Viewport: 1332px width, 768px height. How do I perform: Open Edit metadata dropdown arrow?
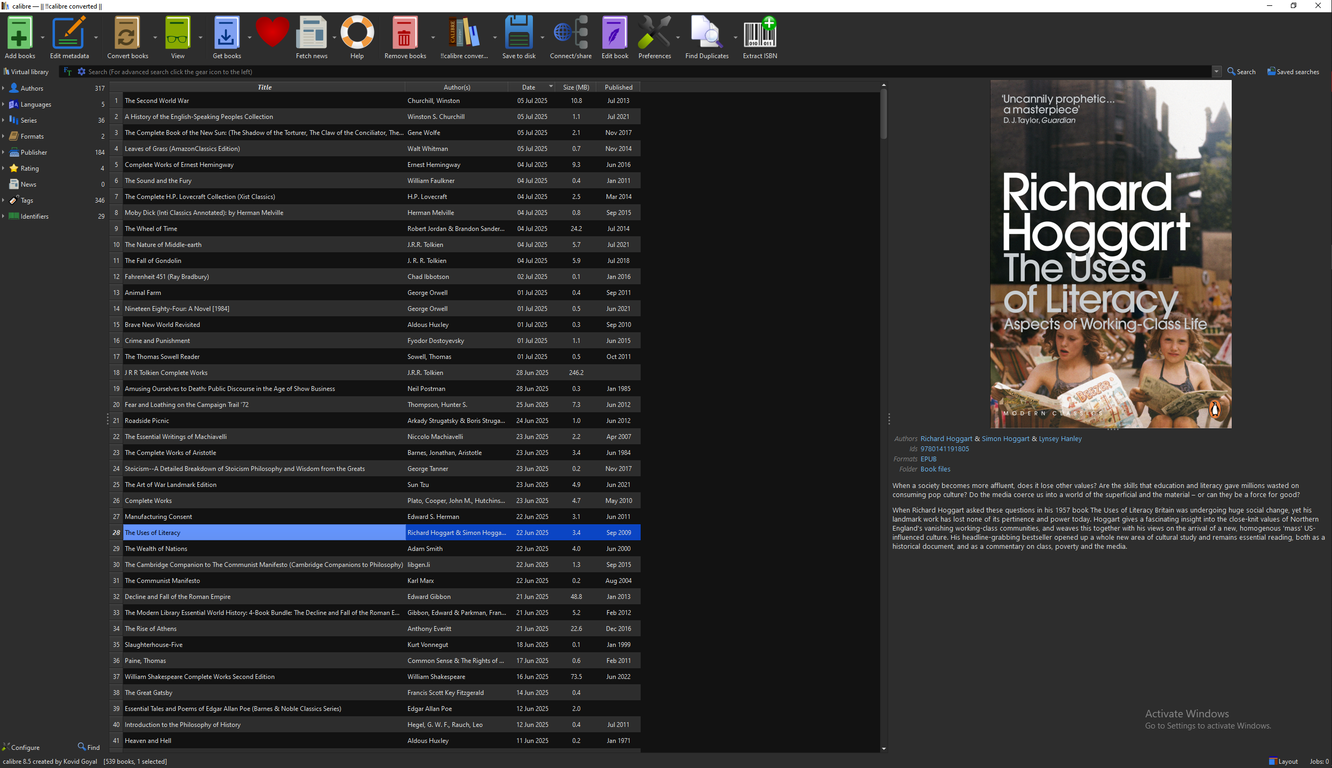click(x=96, y=37)
